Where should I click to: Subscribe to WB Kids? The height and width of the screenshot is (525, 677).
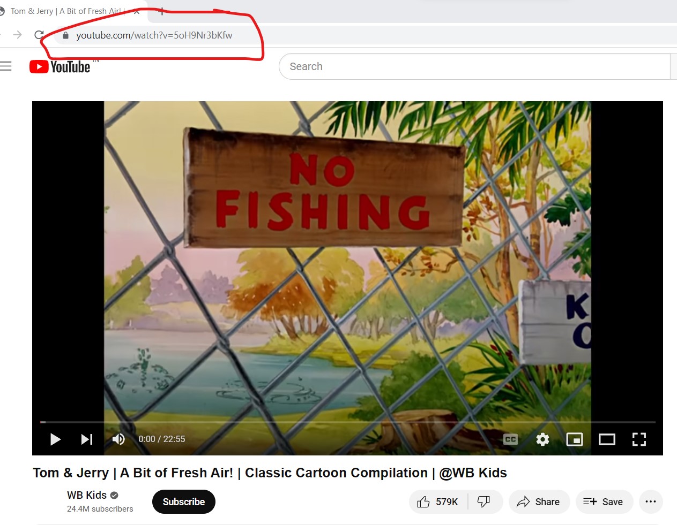184,501
